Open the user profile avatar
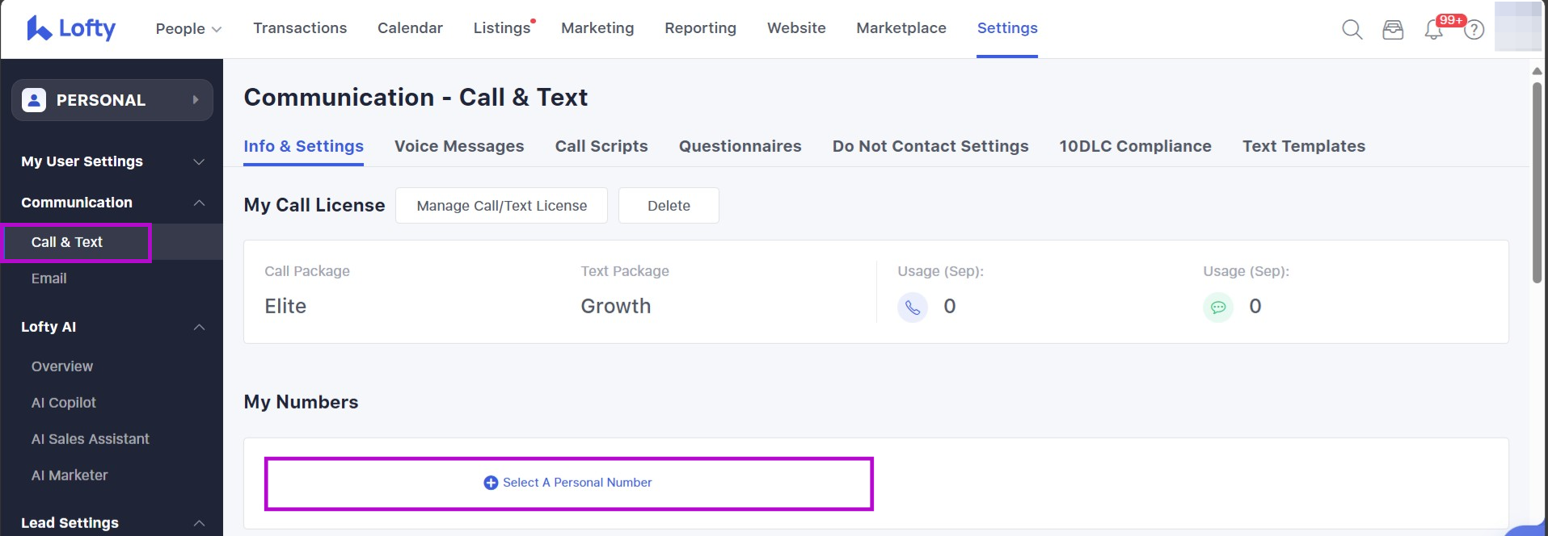This screenshot has width=1548, height=536. (x=1517, y=27)
